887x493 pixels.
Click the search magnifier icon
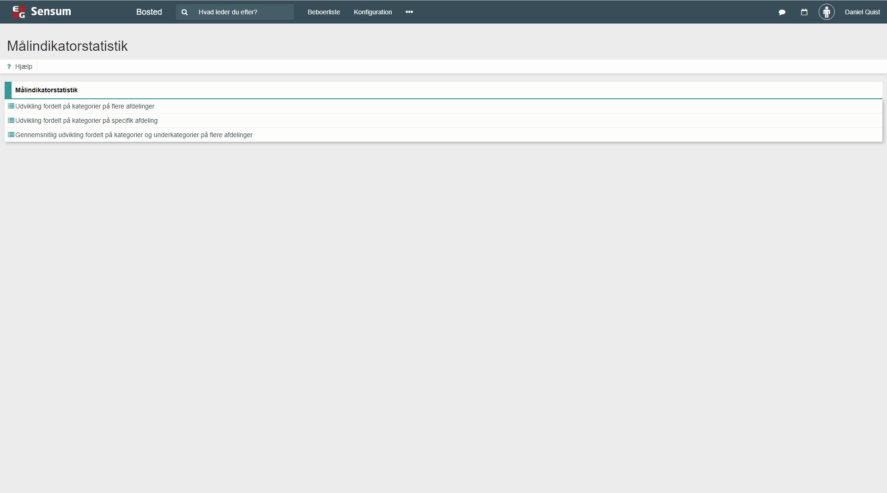click(x=185, y=12)
